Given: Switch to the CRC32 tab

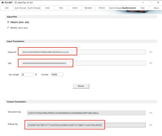Looking at the screenshot, I should [x=102, y=8].
